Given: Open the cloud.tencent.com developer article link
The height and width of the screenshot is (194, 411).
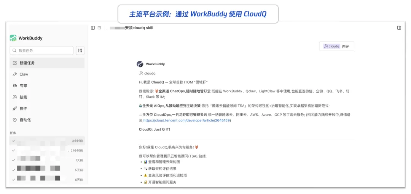Looking at the screenshot, I should point(186,120).
